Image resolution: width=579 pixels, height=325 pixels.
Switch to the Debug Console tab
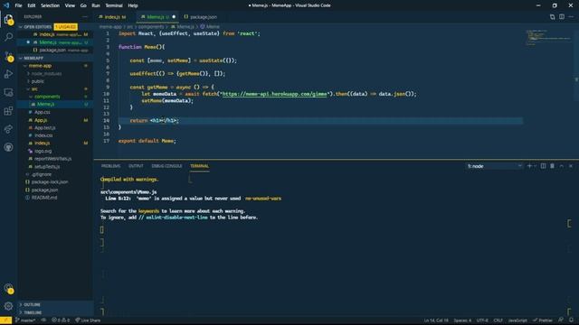(x=166, y=166)
